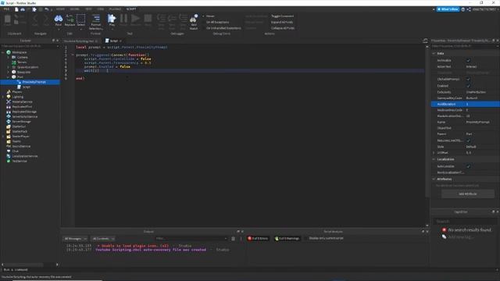Clear output using the trash icon
Screen dimensions: 500x281
pyautogui.click(x=233, y=239)
